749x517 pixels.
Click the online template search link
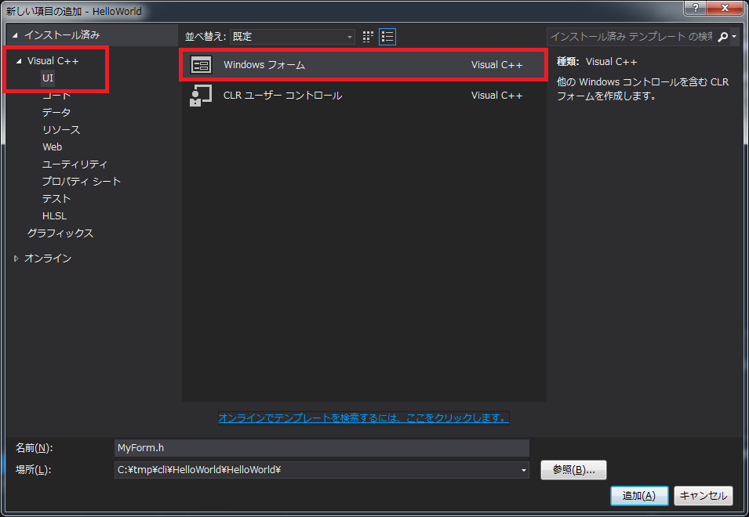[363, 418]
